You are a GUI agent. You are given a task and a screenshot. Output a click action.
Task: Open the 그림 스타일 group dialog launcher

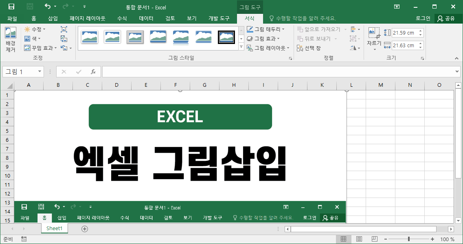pos(291,59)
